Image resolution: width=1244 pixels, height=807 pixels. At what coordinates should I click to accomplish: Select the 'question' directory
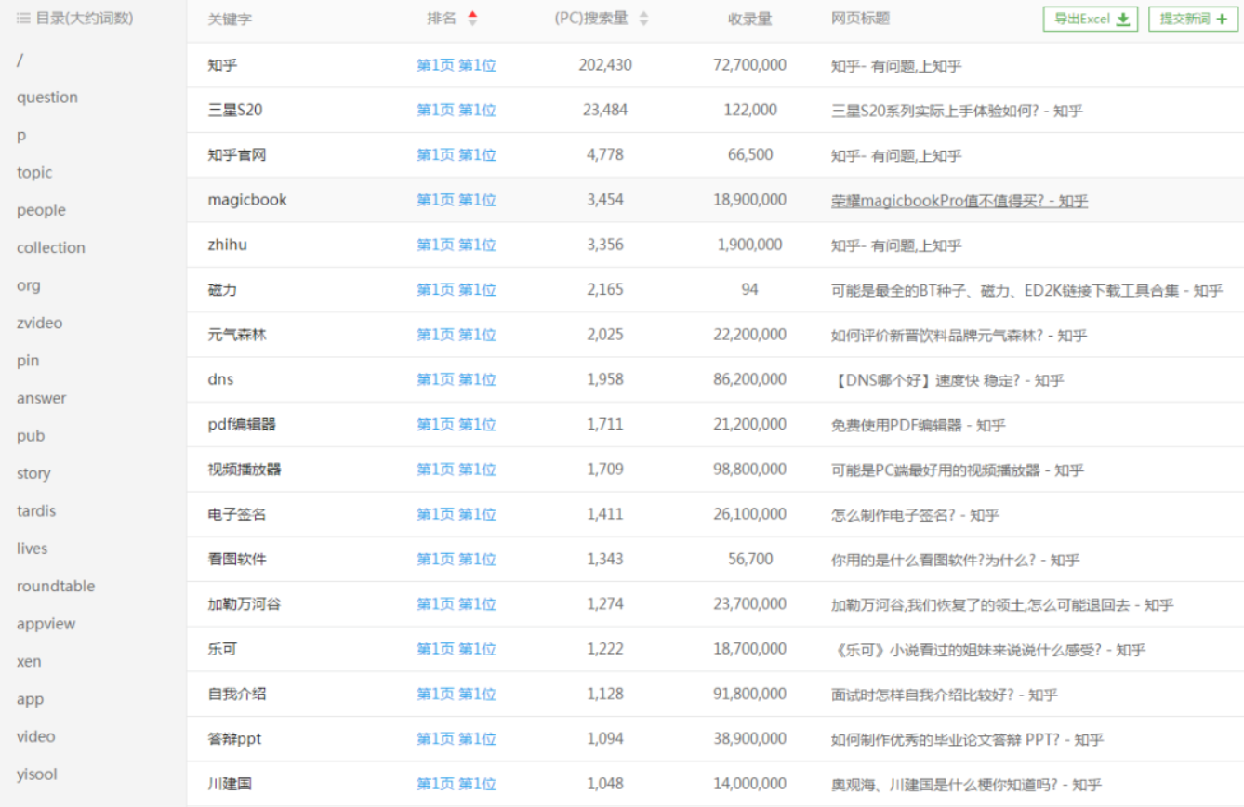47,98
